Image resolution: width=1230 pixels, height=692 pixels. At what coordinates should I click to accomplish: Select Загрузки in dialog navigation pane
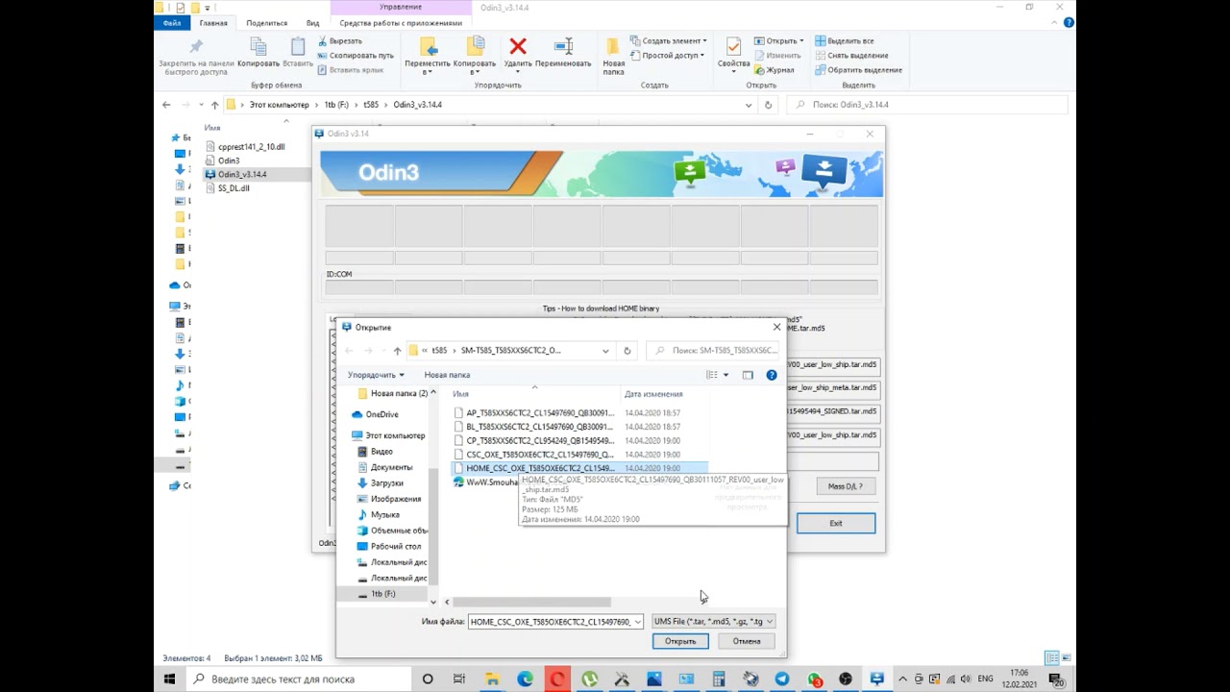tap(386, 483)
